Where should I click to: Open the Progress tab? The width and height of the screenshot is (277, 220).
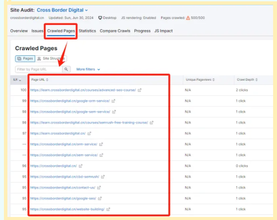click(x=142, y=31)
